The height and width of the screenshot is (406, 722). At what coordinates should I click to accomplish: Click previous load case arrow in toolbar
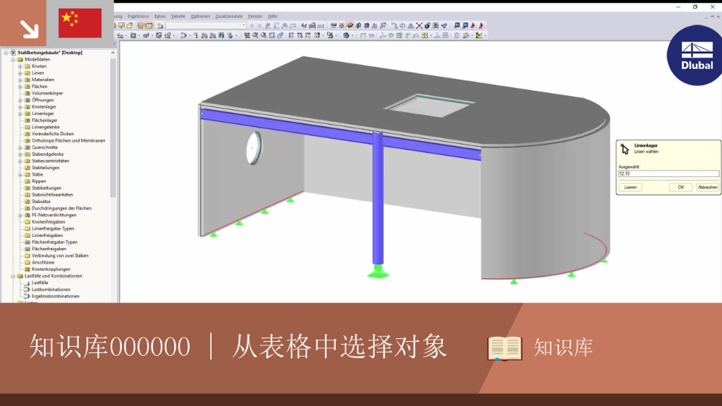point(252,26)
